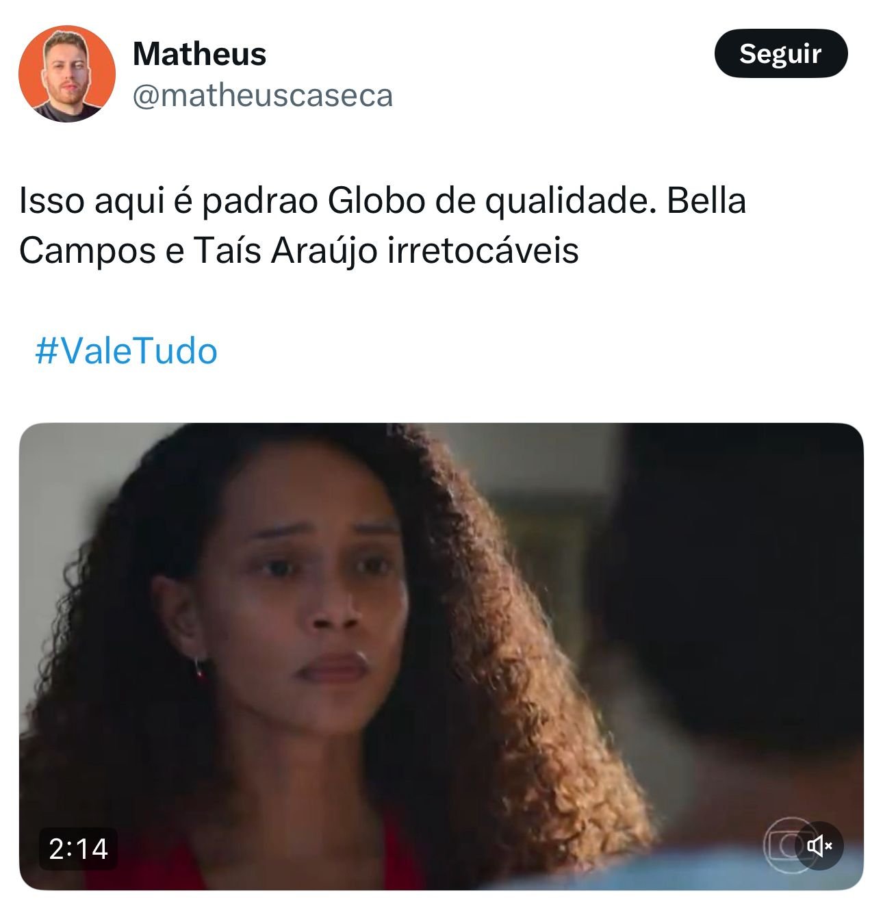The image size is (883, 915).
Task: Click the word 'irretocáveis' in the tweet
Action: (483, 250)
